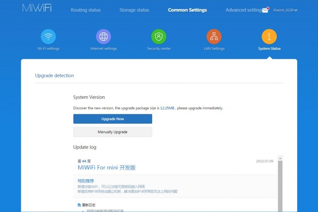Switch to Storage status tab
The height and width of the screenshot is (212, 318).
[x=134, y=10]
